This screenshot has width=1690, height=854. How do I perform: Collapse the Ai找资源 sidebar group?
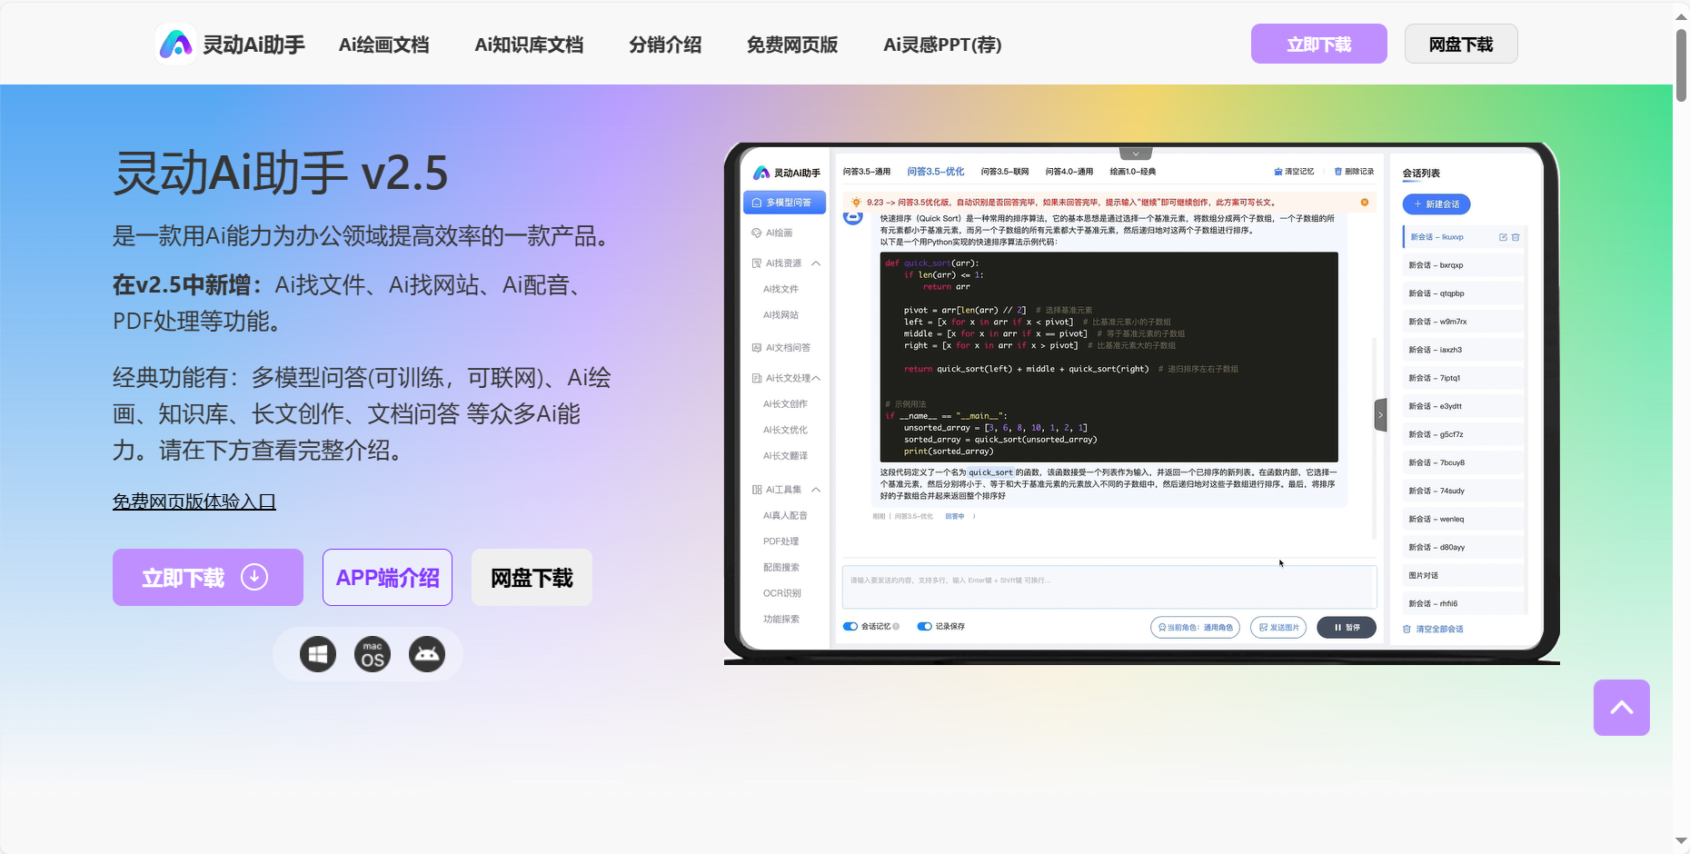point(816,263)
